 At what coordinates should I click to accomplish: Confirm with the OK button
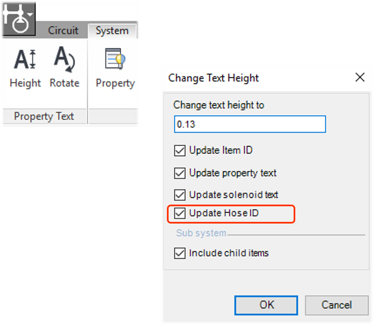[266, 305]
